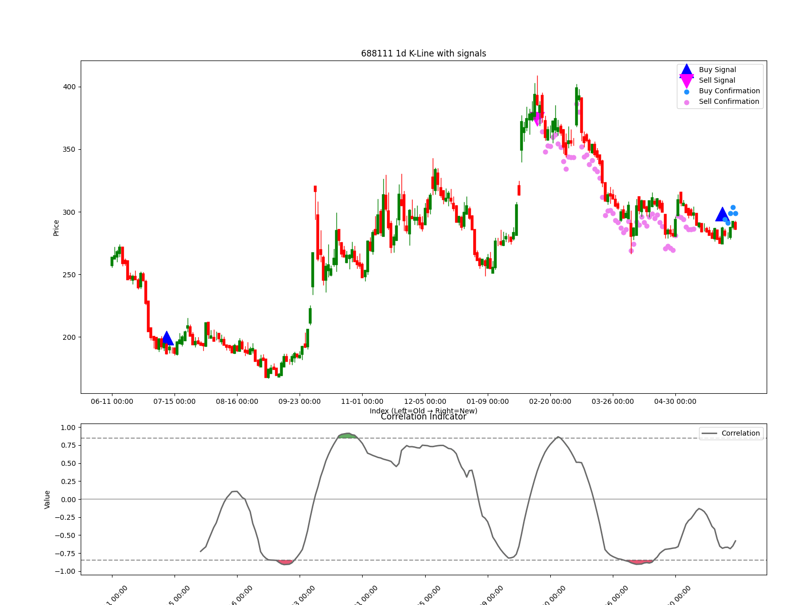807x605 pixels.
Task: Click the 'Correlation' legend label
Action: 740,434
